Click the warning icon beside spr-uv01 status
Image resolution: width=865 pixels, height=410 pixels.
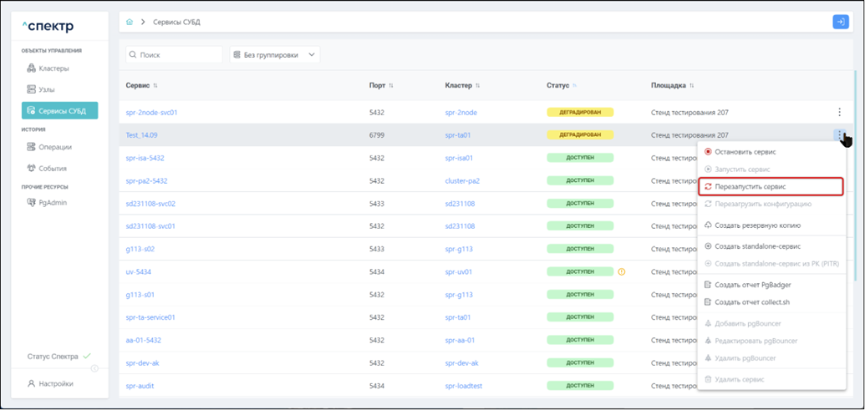622,271
